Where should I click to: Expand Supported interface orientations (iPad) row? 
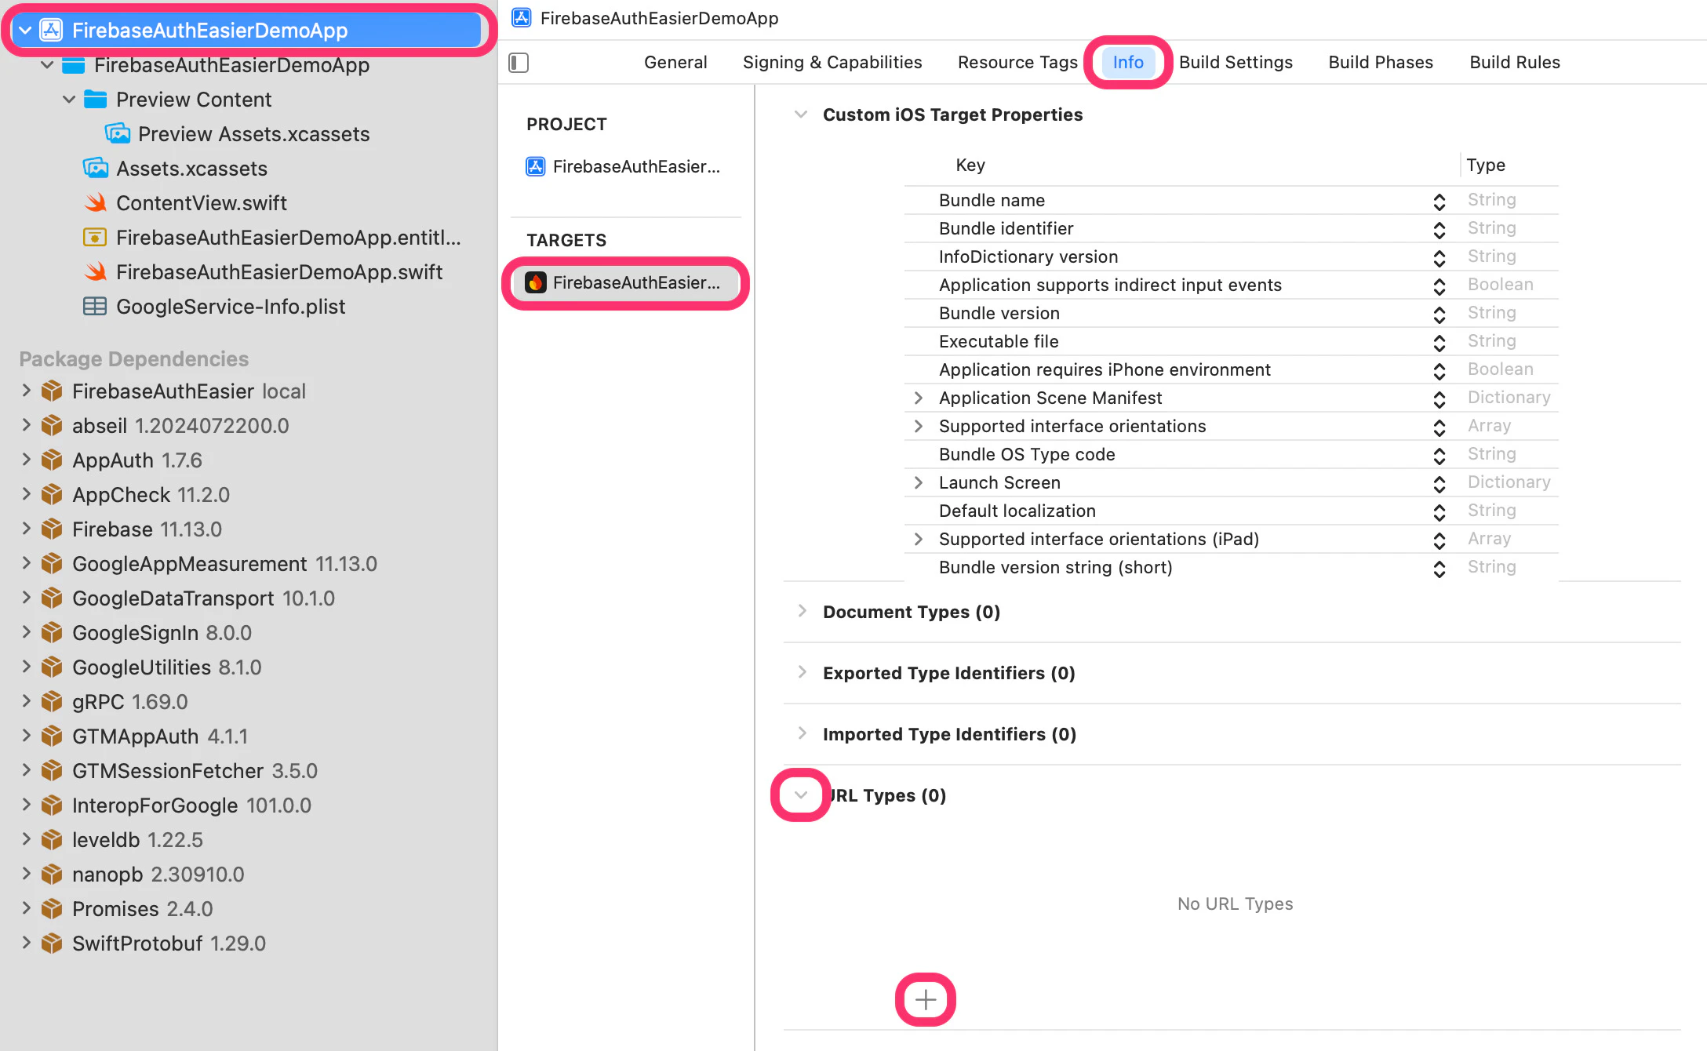tap(919, 539)
